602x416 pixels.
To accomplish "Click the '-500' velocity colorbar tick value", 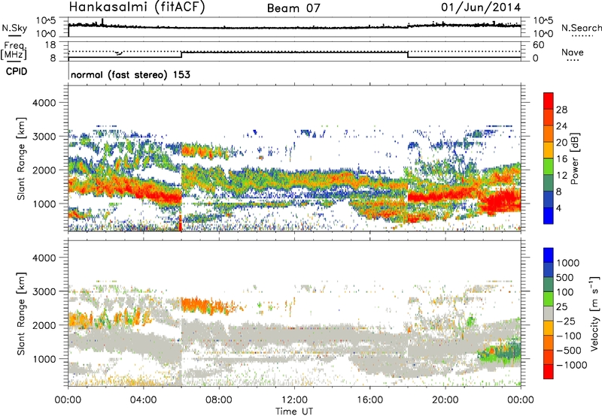I will pos(569,350).
